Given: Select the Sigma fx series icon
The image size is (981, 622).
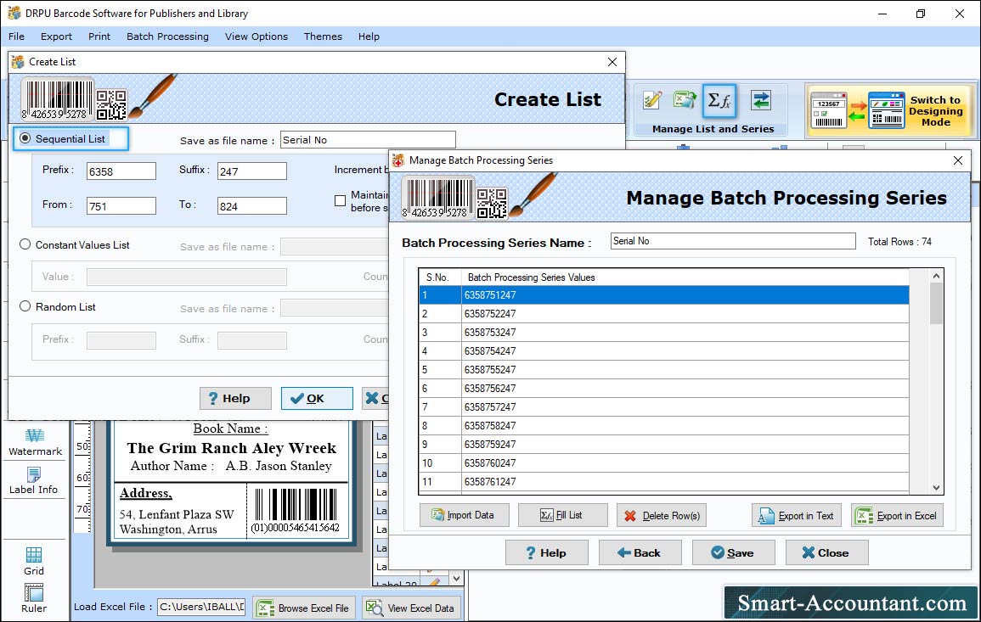Looking at the screenshot, I should [719, 101].
